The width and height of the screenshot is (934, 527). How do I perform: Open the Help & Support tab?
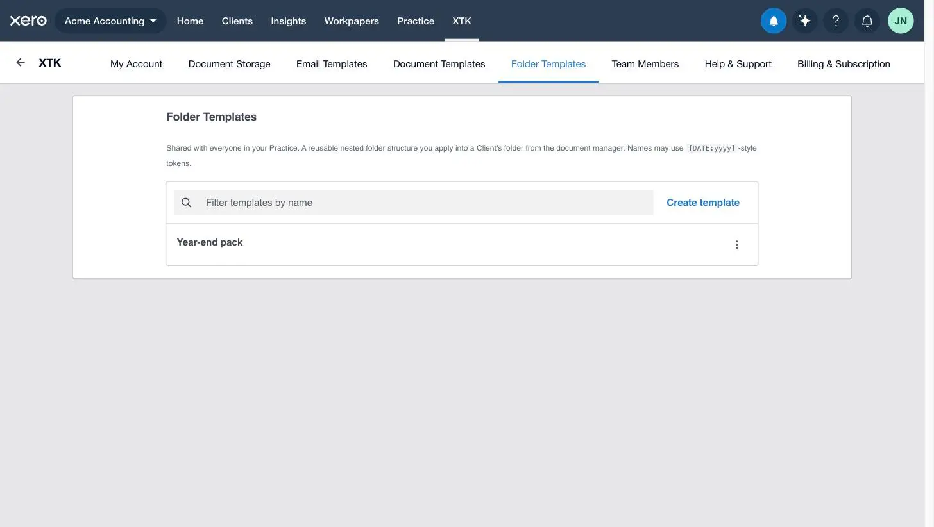738,64
